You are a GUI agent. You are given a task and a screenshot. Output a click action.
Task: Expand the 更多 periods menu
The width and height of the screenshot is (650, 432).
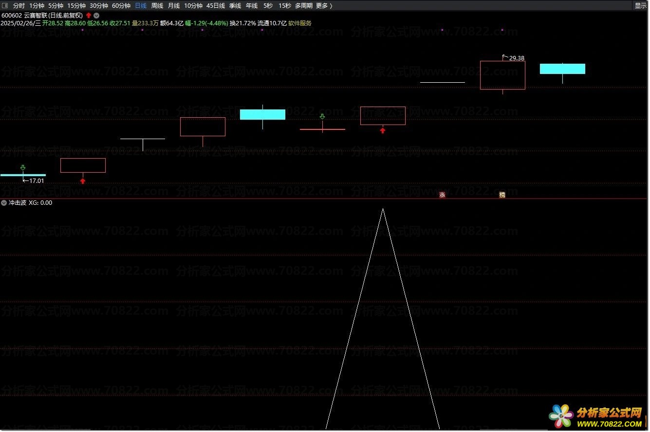[324, 6]
